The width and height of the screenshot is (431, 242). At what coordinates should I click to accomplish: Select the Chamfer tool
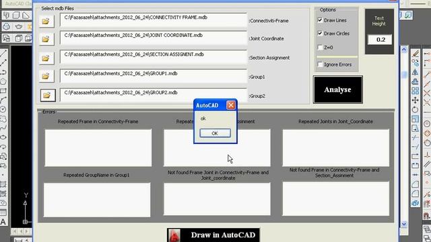tap(416, 184)
